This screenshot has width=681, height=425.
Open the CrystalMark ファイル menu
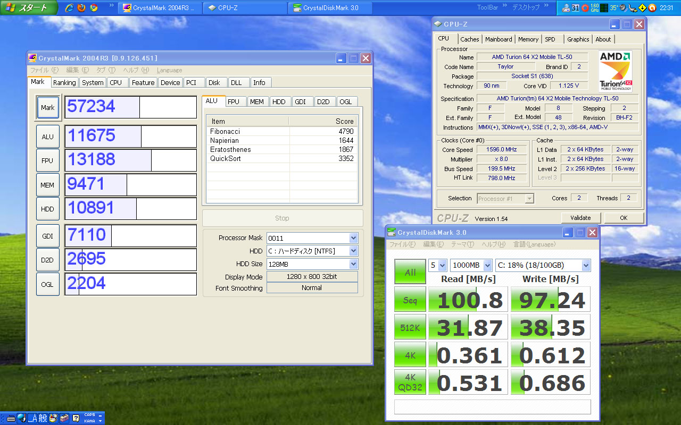pyautogui.click(x=44, y=70)
